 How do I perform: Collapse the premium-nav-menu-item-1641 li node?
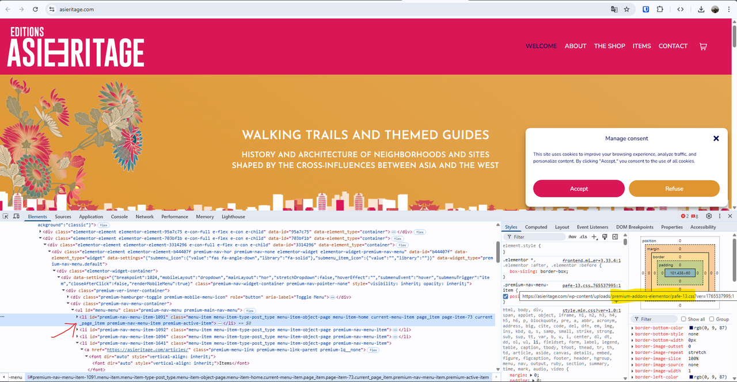coord(77,343)
